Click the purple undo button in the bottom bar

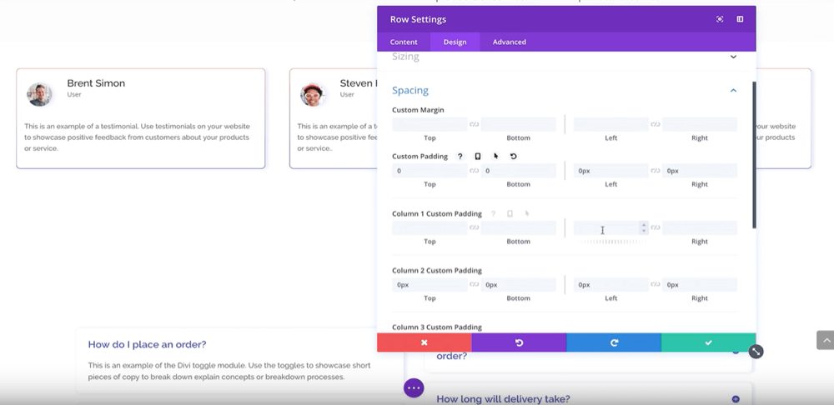(519, 342)
